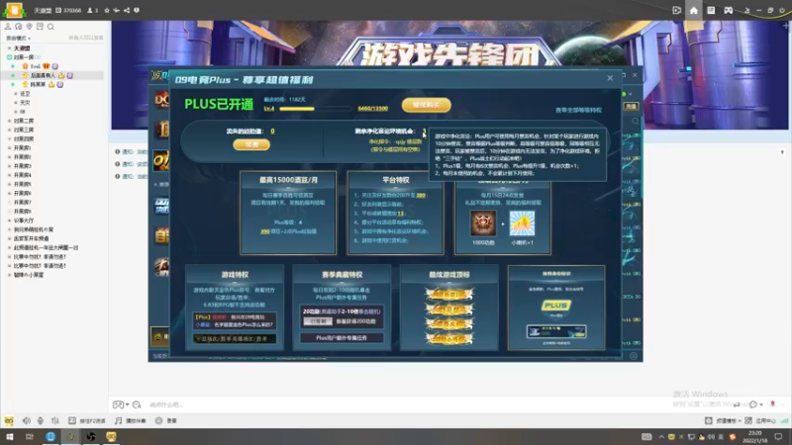Click the 充值 recharge button in back window
The image size is (792, 445).
pos(631,107)
